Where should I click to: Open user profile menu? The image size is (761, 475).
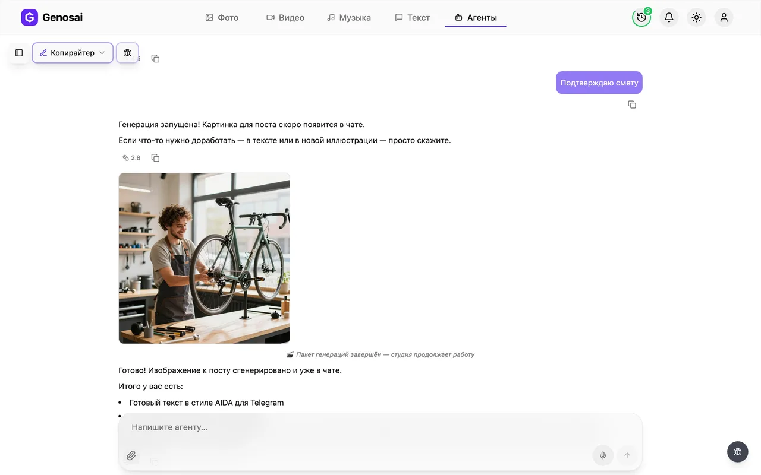[724, 17]
